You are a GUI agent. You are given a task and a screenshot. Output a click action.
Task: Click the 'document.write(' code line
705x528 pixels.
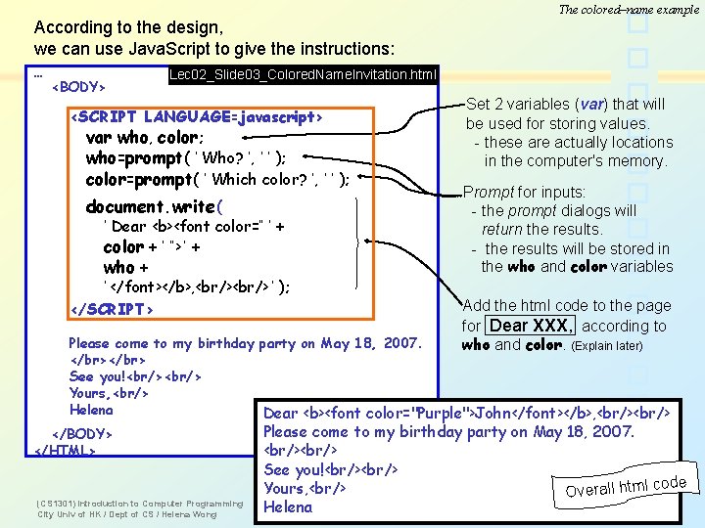[x=154, y=207]
